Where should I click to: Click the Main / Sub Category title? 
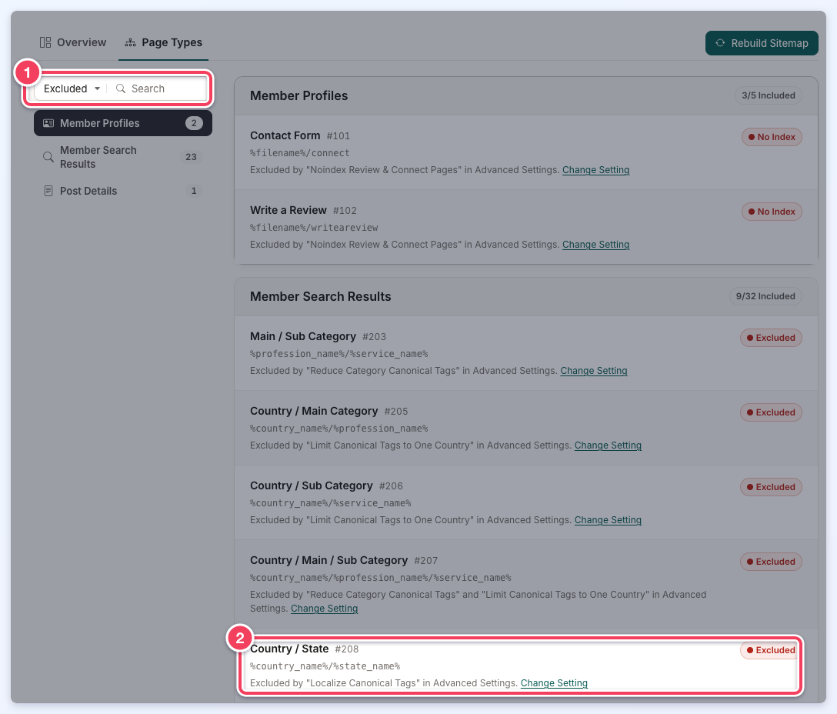tap(302, 336)
